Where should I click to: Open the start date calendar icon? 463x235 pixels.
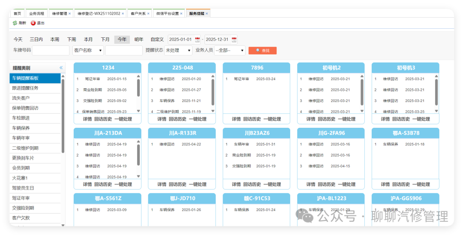pyautogui.click(x=197, y=39)
